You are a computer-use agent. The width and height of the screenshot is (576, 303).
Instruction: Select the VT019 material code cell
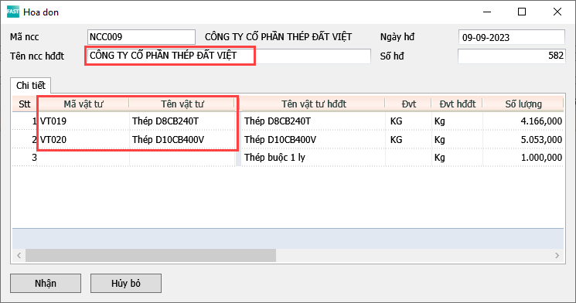point(84,121)
